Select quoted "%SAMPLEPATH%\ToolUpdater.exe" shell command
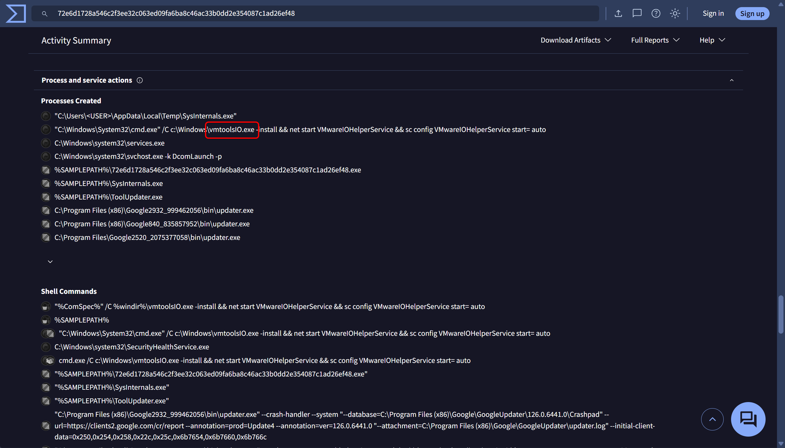785x448 pixels. (x=112, y=401)
